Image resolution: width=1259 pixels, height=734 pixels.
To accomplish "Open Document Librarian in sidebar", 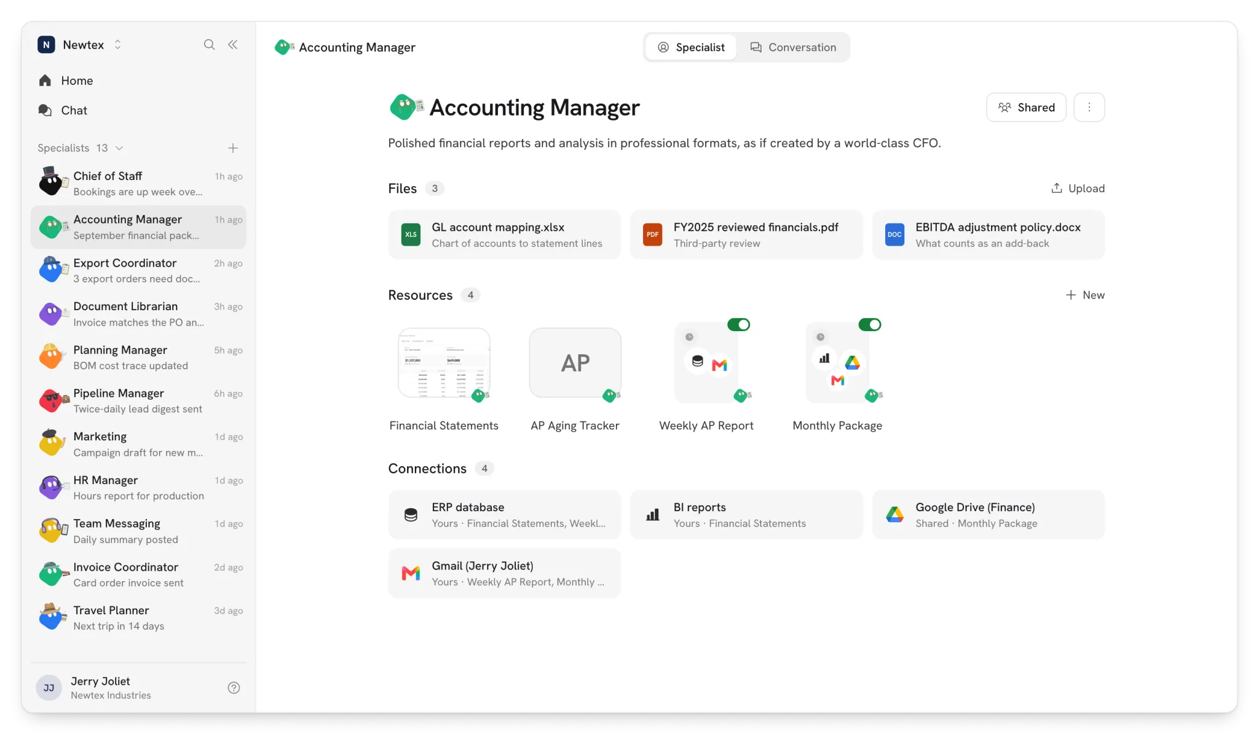I will (138, 314).
